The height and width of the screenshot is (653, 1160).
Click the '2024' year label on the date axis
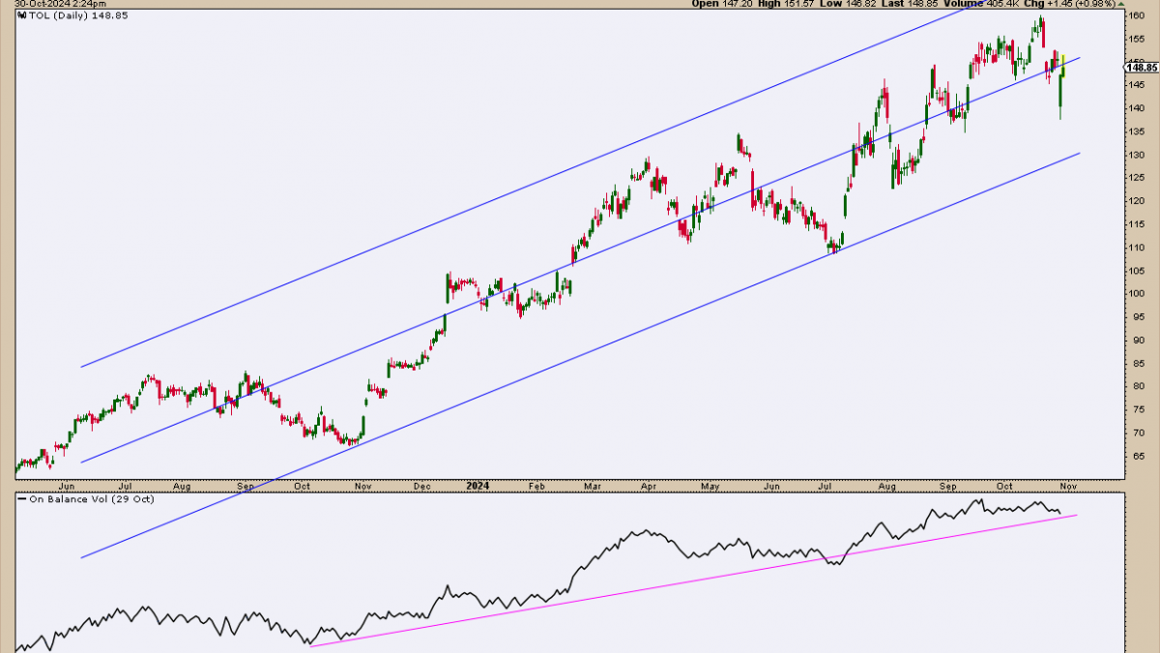[477, 486]
